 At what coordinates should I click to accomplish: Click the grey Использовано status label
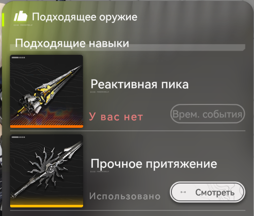[125, 196]
